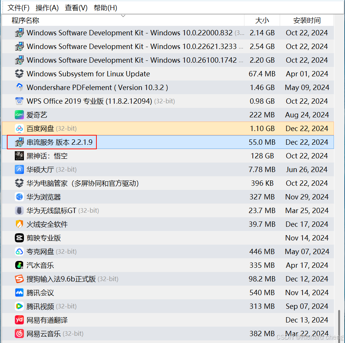Click the 网易有道翻译 icon

pos(19,320)
